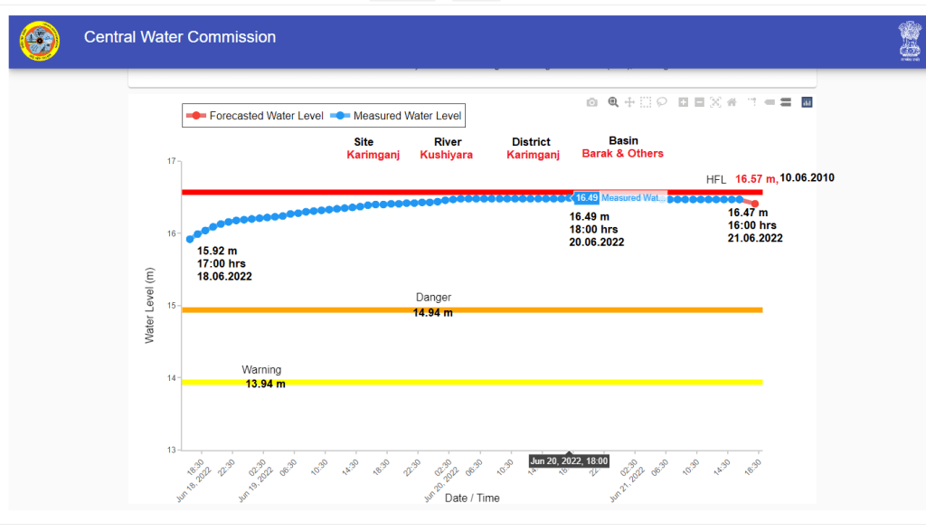The width and height of the screenshot is (926, 532).
Task: Click the Zoom Out minus icon
Action: pos(699,102)
